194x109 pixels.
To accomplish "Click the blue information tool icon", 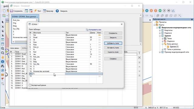I will point(3,61).
